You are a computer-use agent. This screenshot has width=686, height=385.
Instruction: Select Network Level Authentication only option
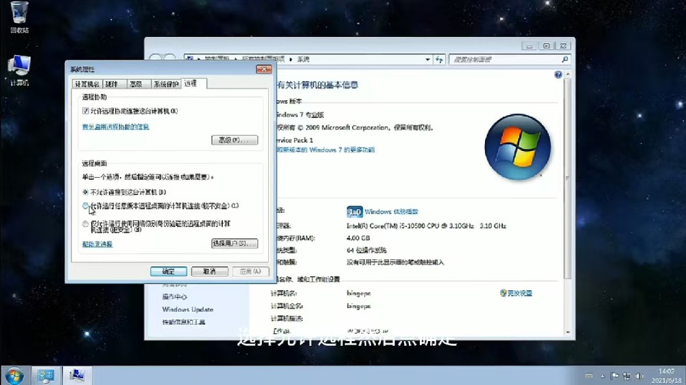pos(85,224)
